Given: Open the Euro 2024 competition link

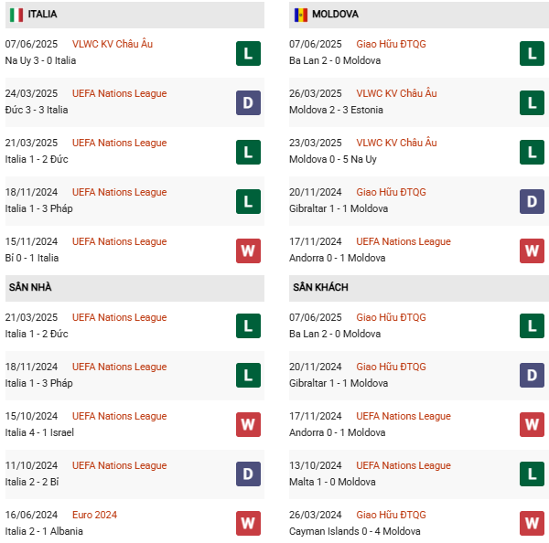Looking at the screenshot, I should (x=95, y=515).
